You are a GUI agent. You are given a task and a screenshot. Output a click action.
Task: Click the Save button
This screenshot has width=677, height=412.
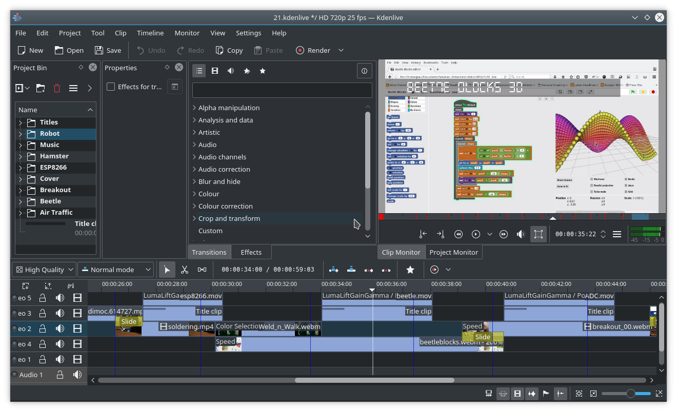coord(107,50)
